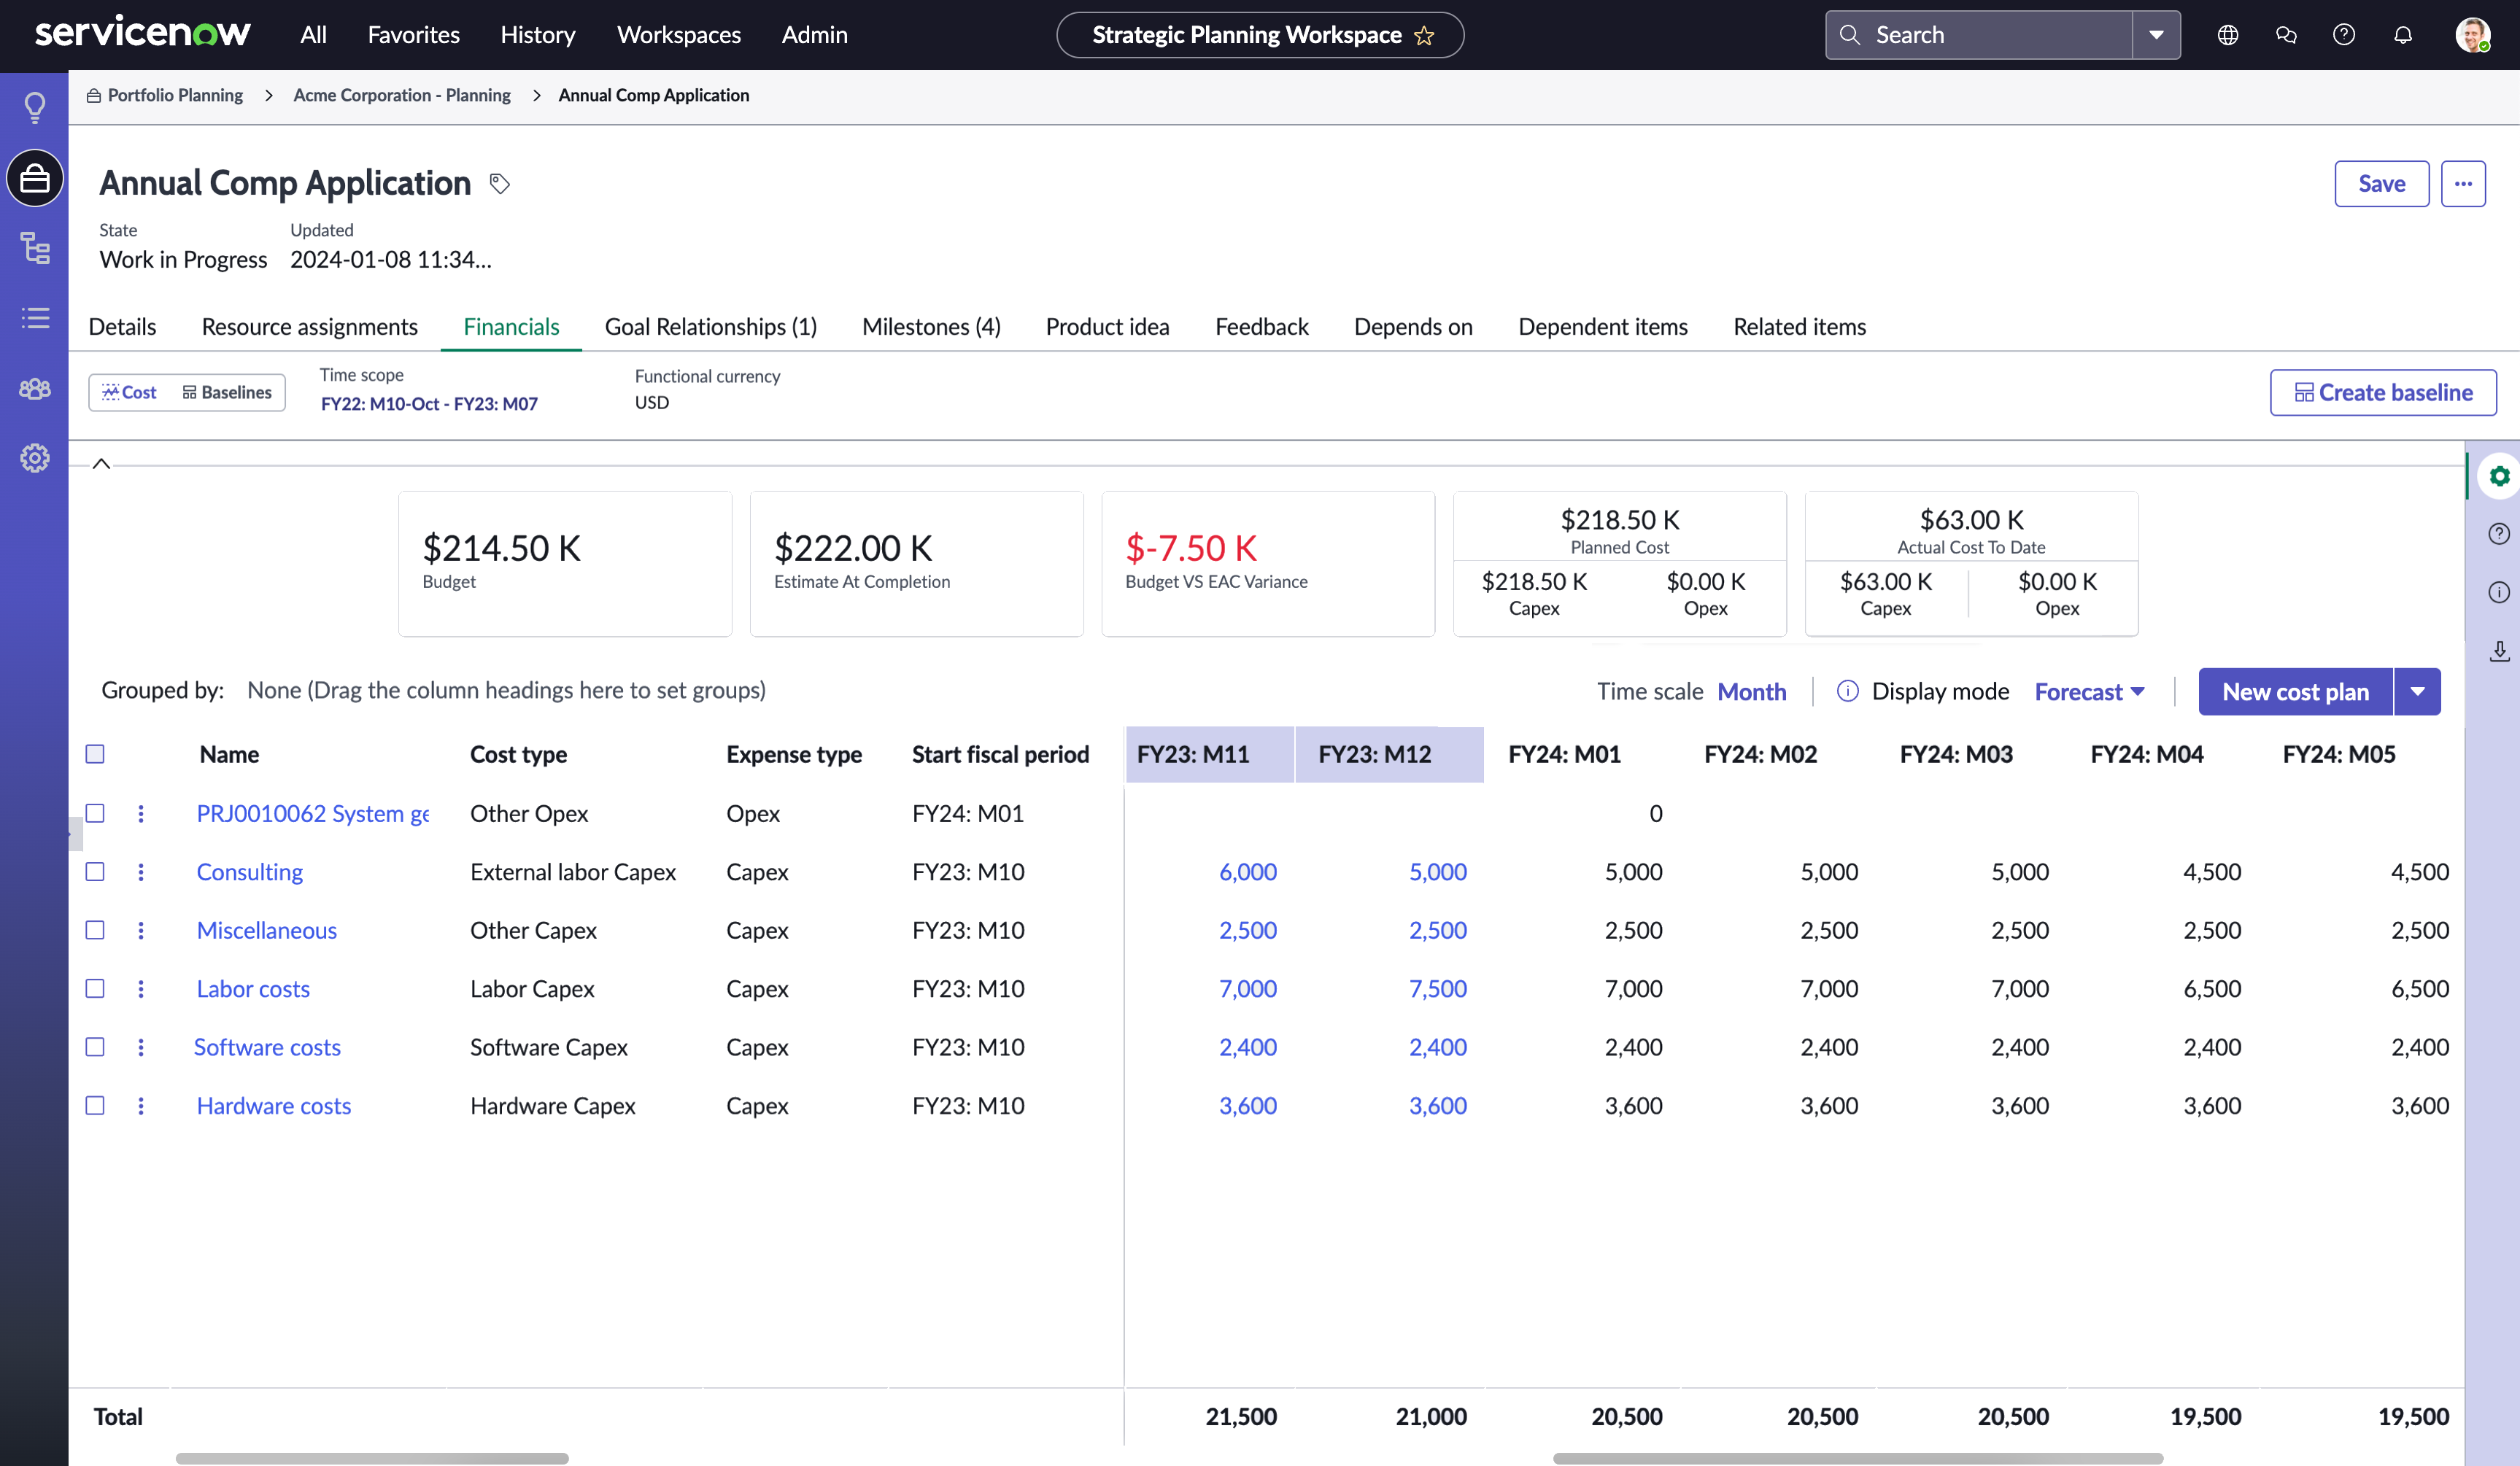
Task: Click the global Search input field
Action: coord(1979,35)
